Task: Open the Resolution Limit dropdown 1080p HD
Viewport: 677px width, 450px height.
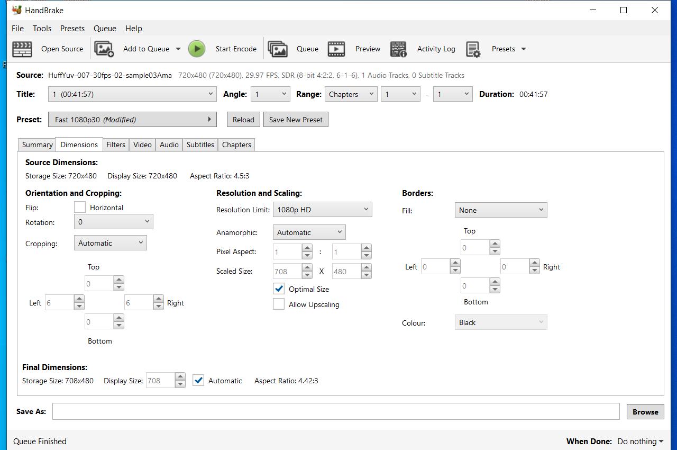Action: 323,210
